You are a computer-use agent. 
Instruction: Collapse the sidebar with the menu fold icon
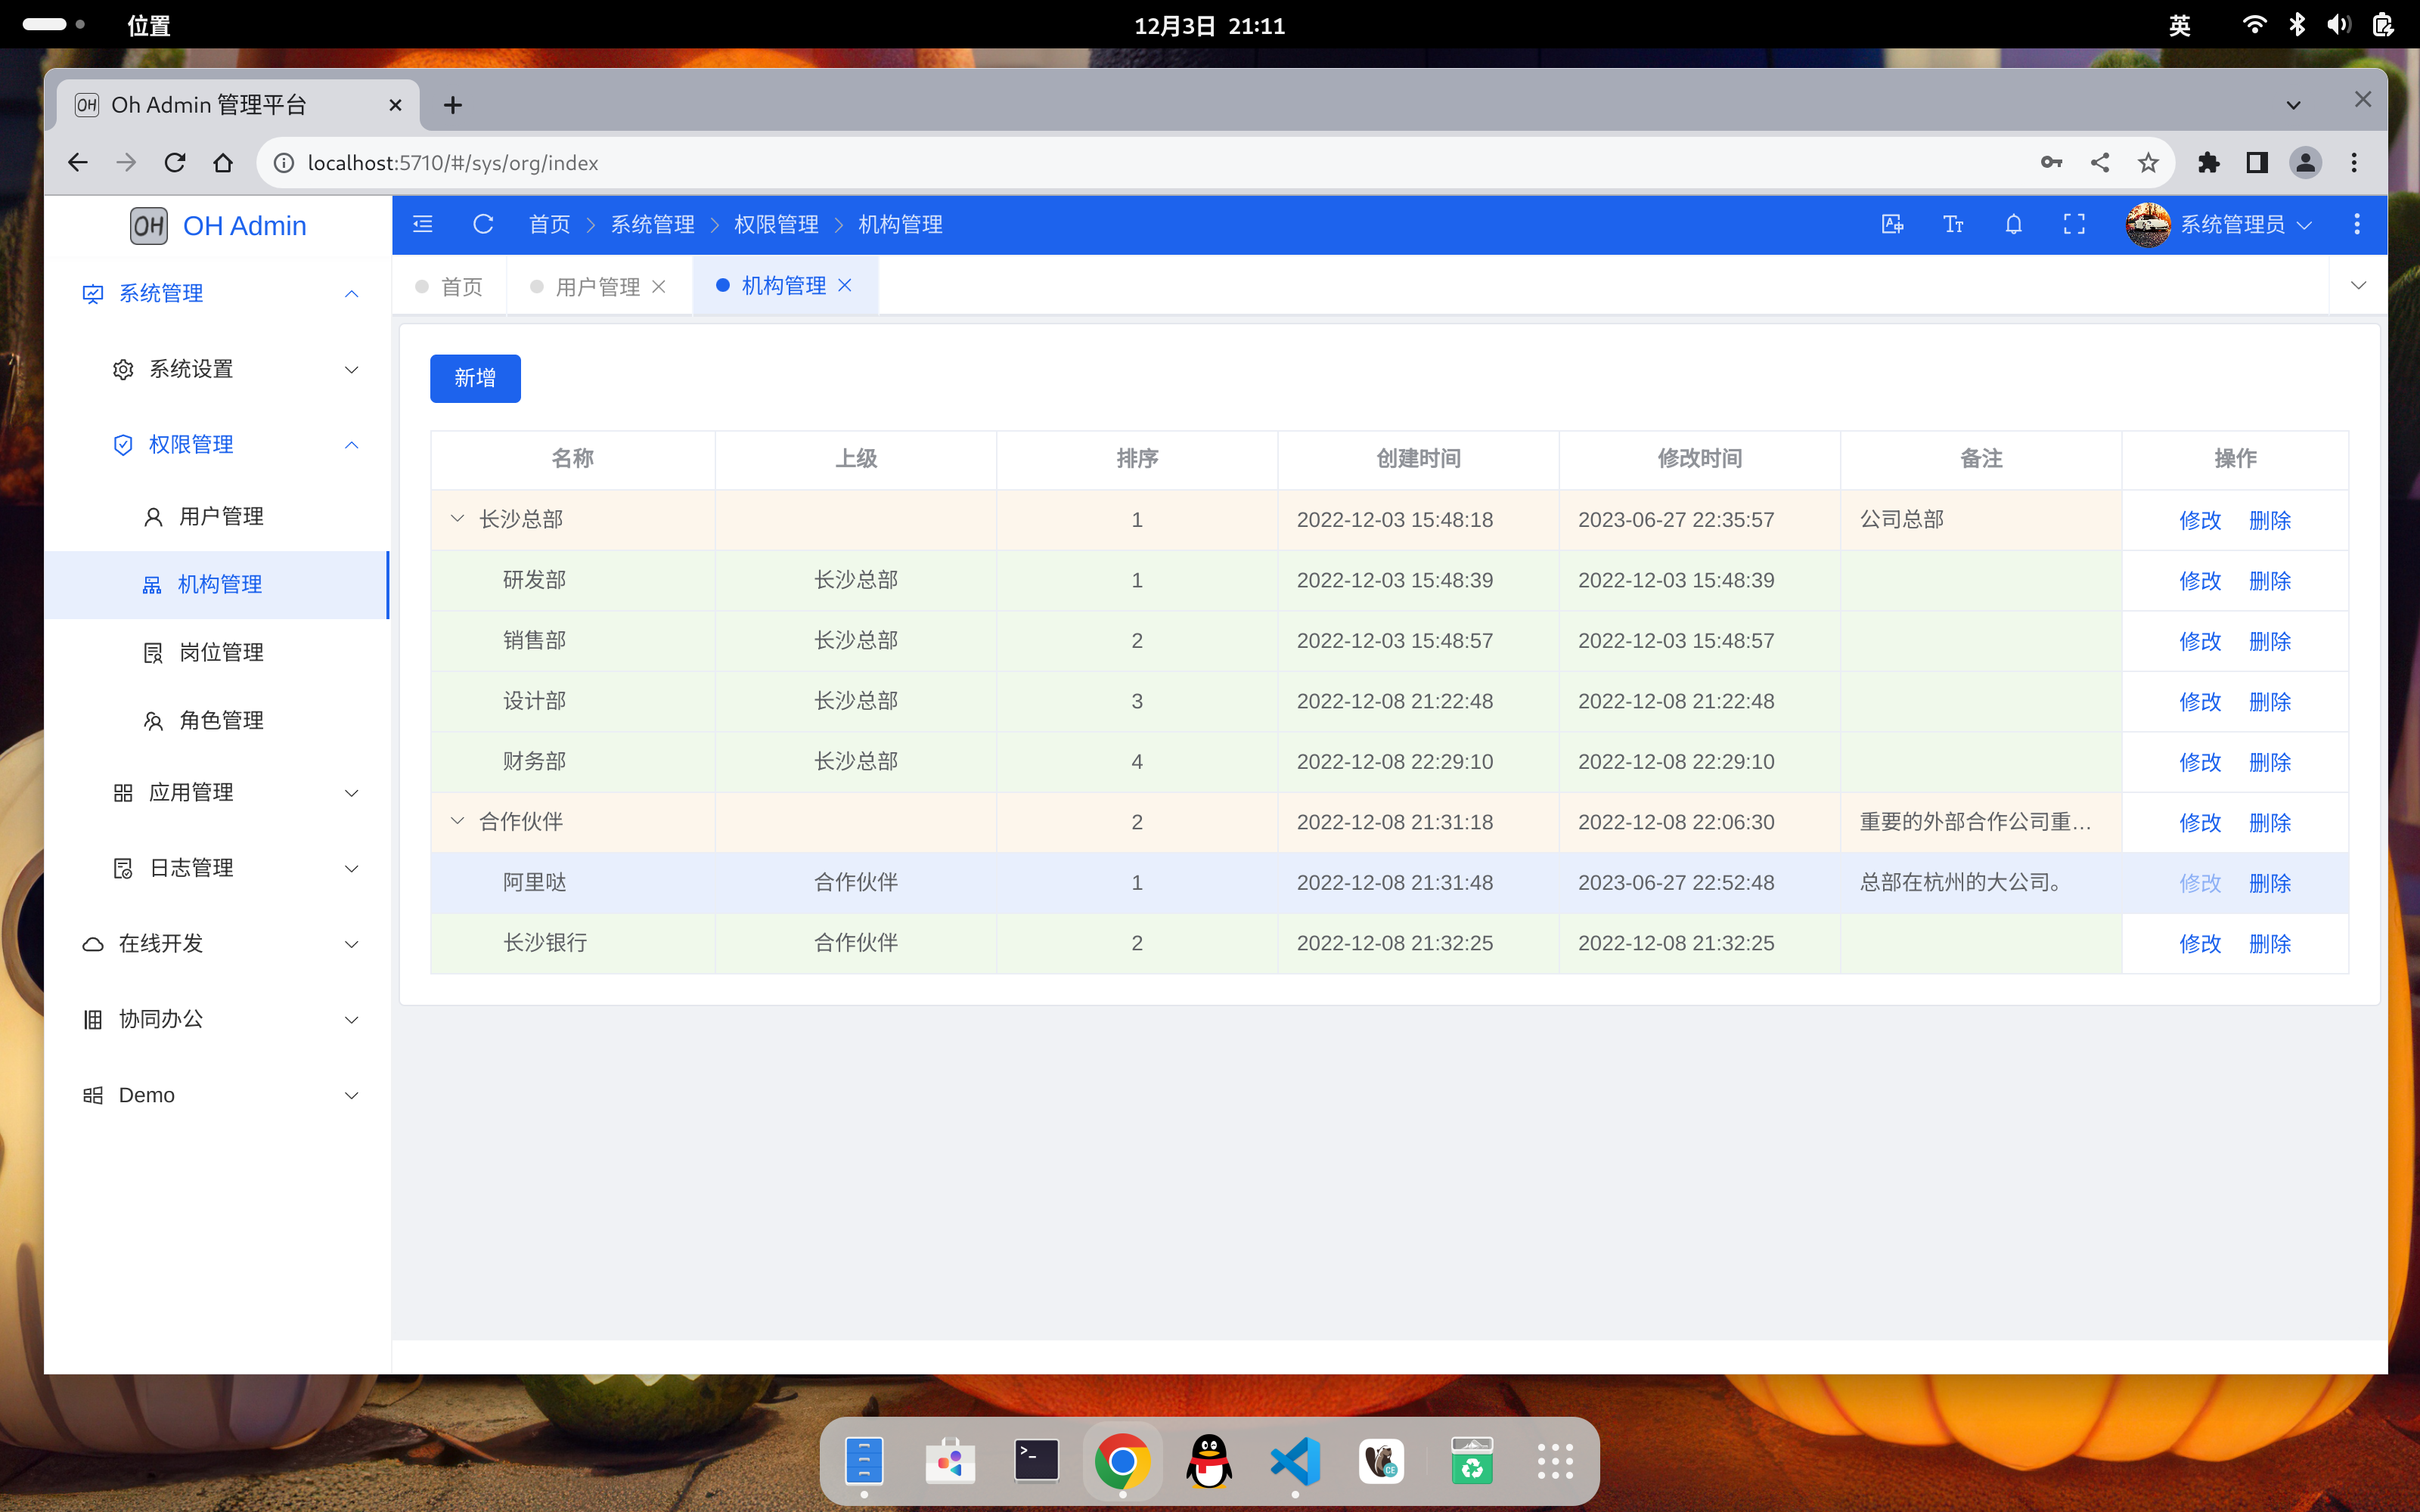[423, 224]
